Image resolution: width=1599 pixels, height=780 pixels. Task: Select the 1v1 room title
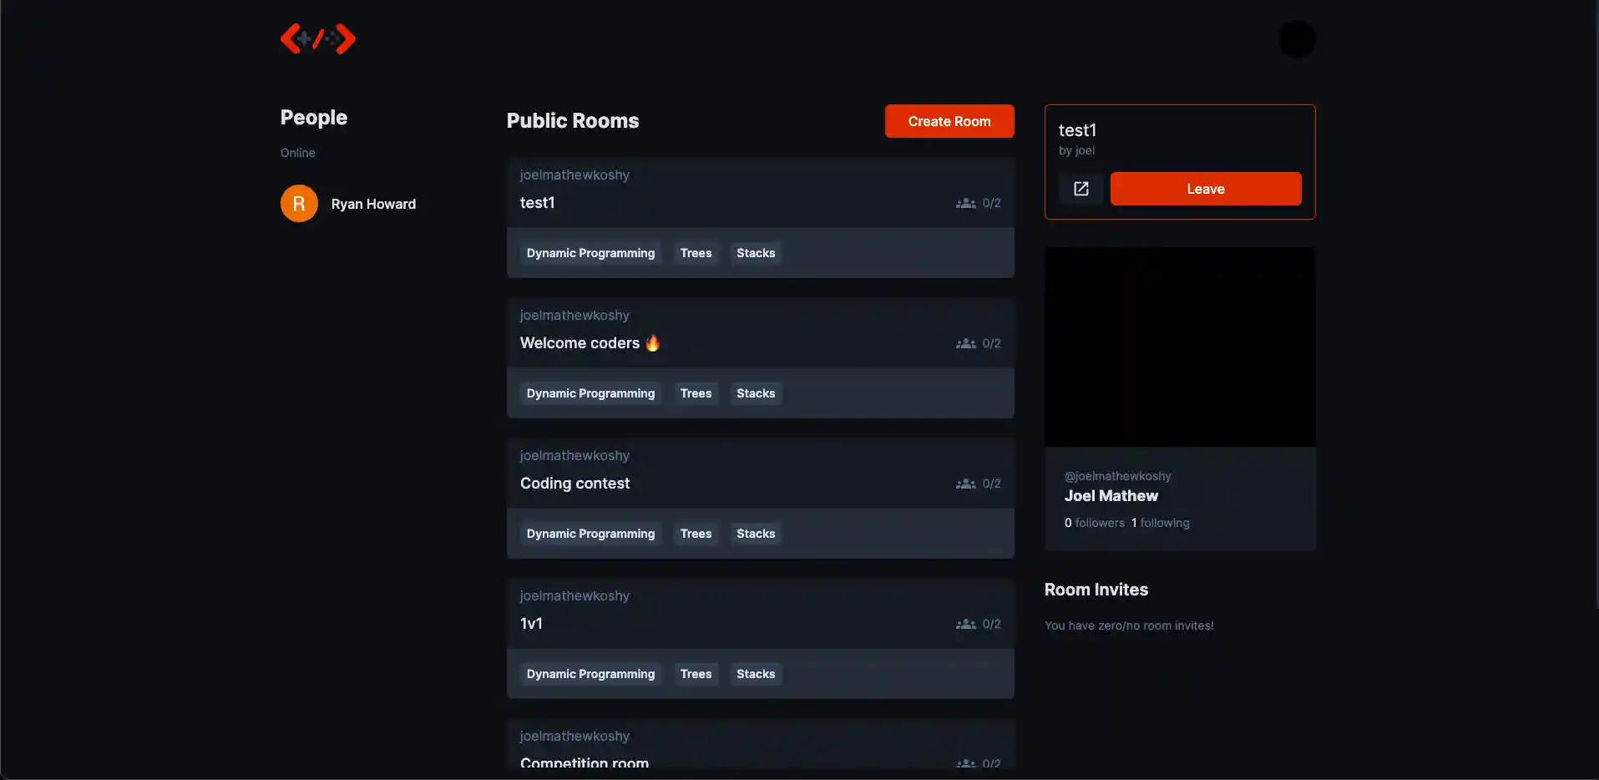coord(531,624)
